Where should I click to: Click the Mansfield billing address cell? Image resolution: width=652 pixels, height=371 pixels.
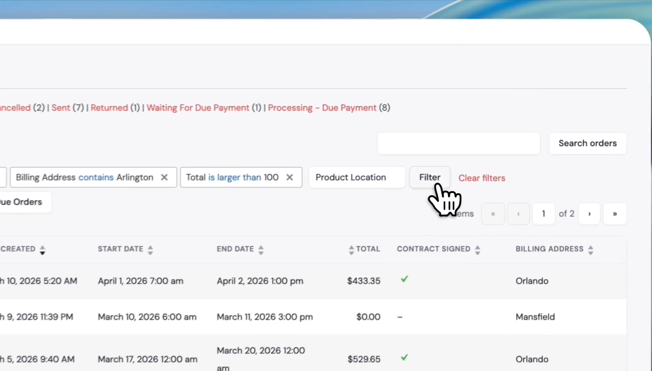(535, 317)
